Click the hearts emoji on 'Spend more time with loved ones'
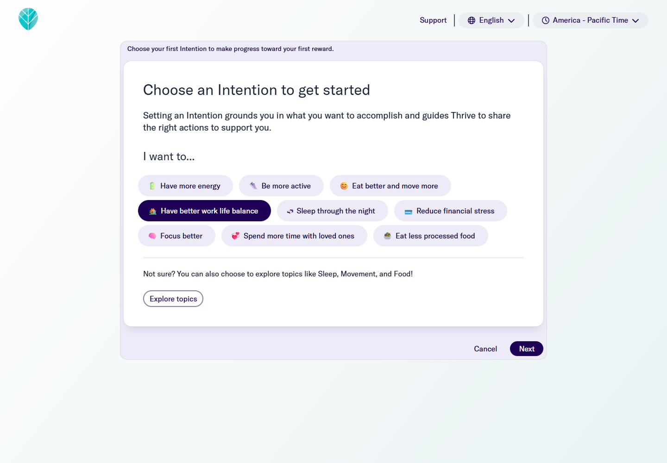The image size is (667, 463). 235,236
